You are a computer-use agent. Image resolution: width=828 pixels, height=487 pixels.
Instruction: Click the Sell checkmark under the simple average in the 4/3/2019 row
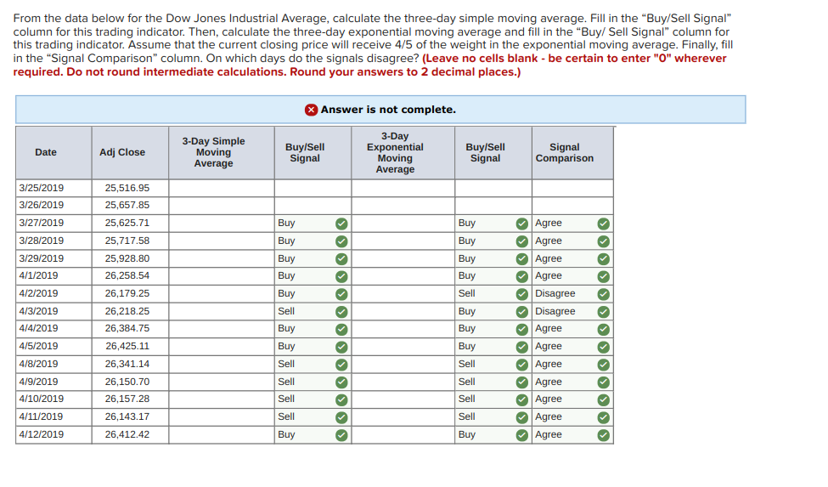(x=341, y=312)
